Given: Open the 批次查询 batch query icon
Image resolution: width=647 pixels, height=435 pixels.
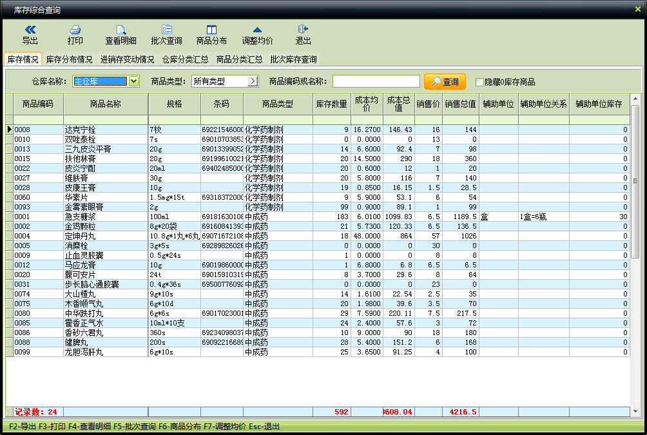Looking at the screenshot, I should pyautogui.click(x=166, y=30).
